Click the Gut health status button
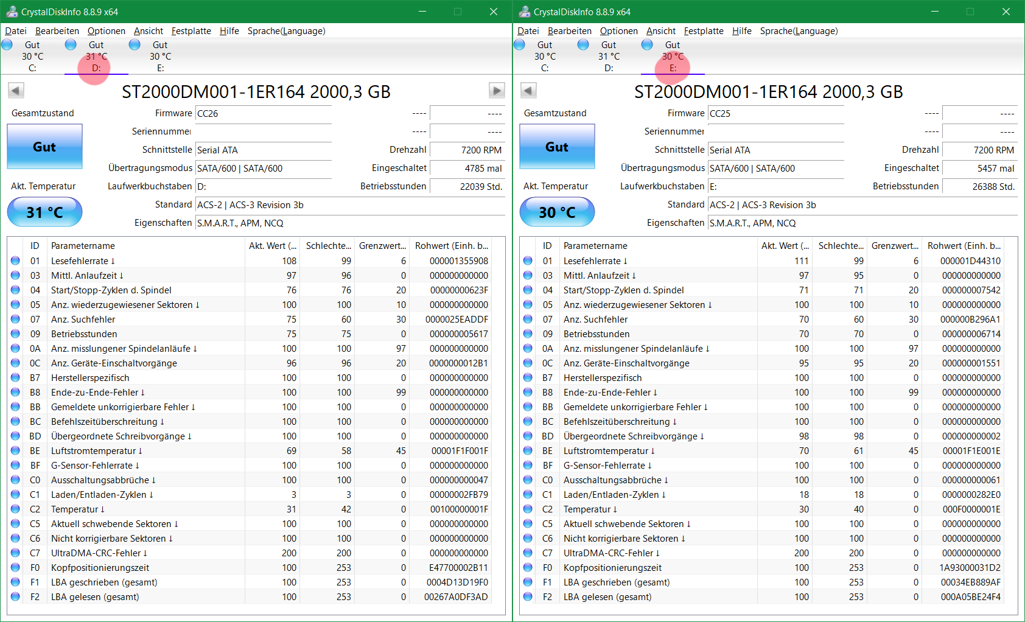 (44, 147)
